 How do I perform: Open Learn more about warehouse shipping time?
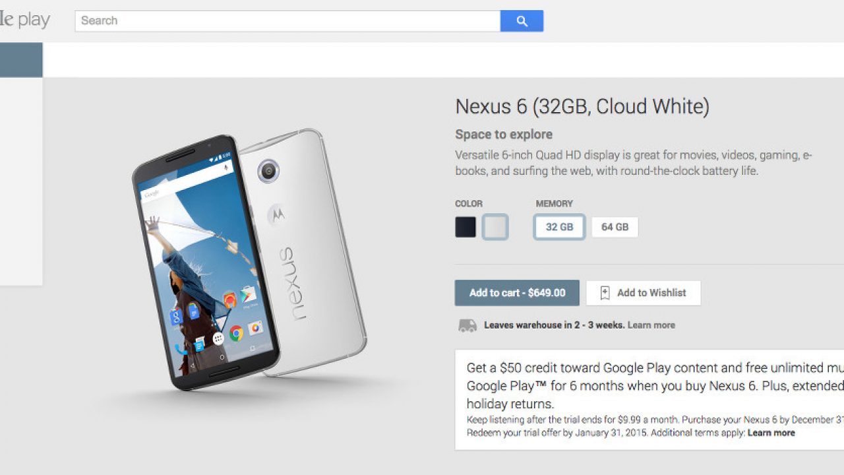[651, 325]
